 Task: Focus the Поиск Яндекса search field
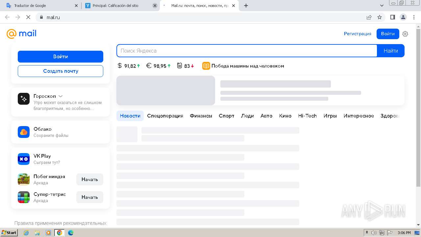click(247, 51)
